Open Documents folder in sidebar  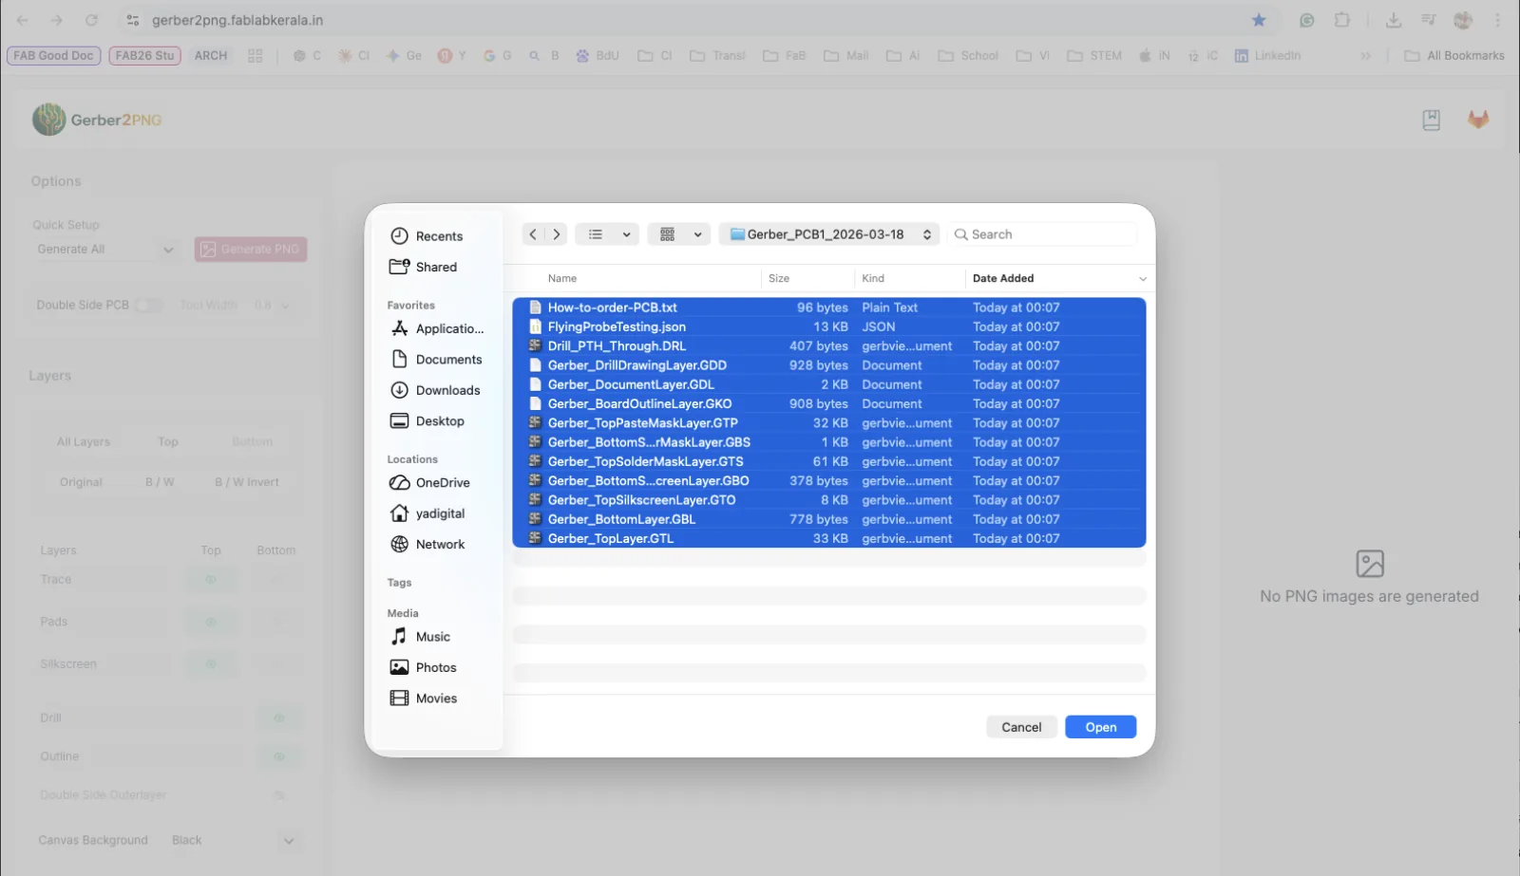point(436,360)
